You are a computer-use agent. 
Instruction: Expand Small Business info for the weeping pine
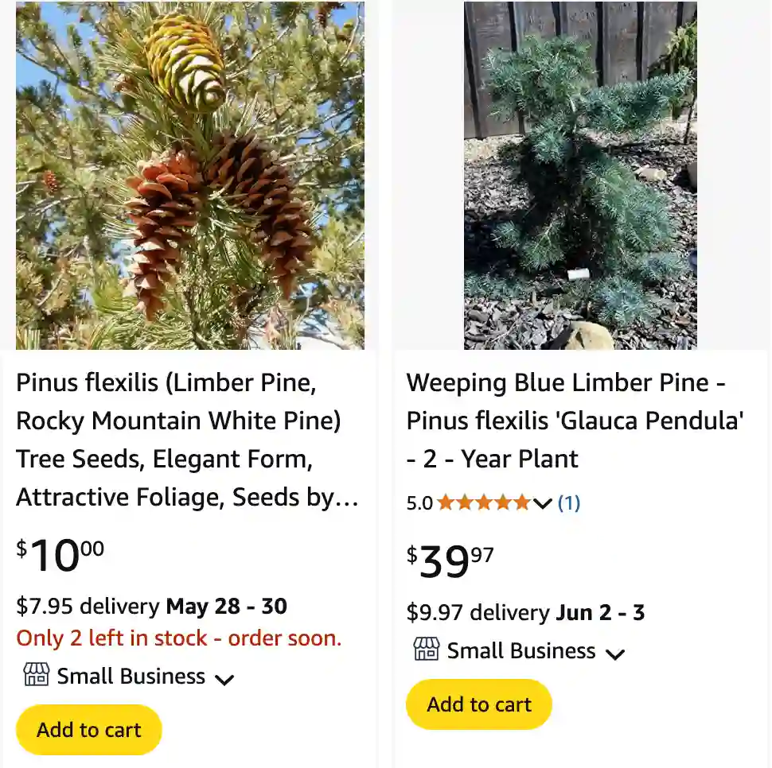(616, 654)
